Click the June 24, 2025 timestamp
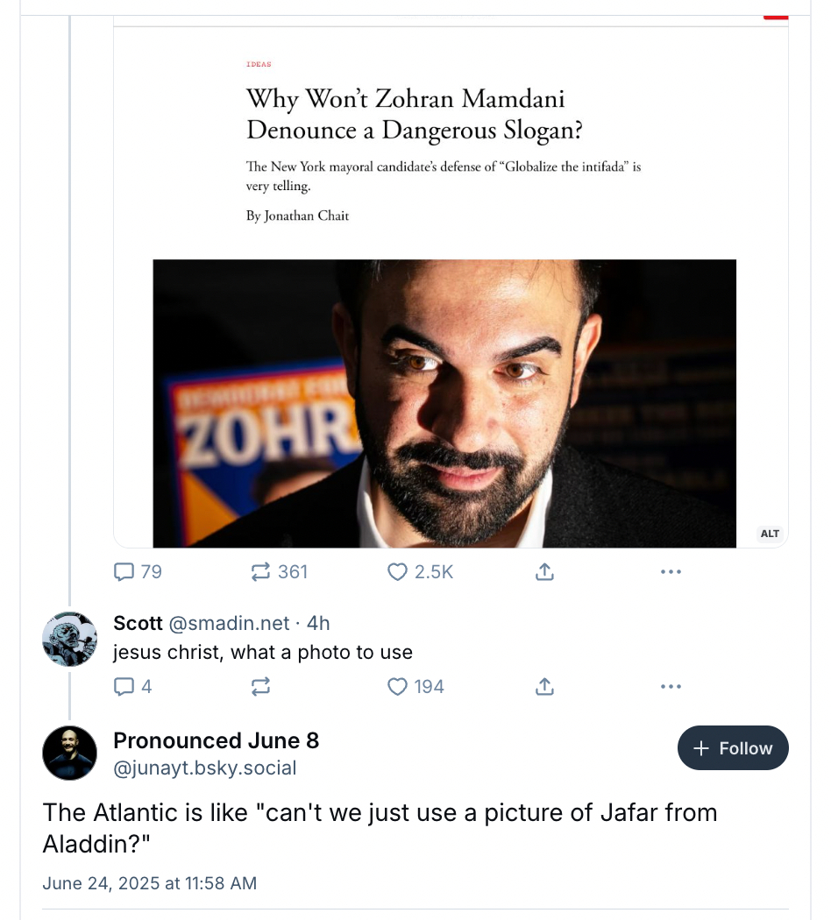This screenshot has height=920, width=831. coord(149,883)
